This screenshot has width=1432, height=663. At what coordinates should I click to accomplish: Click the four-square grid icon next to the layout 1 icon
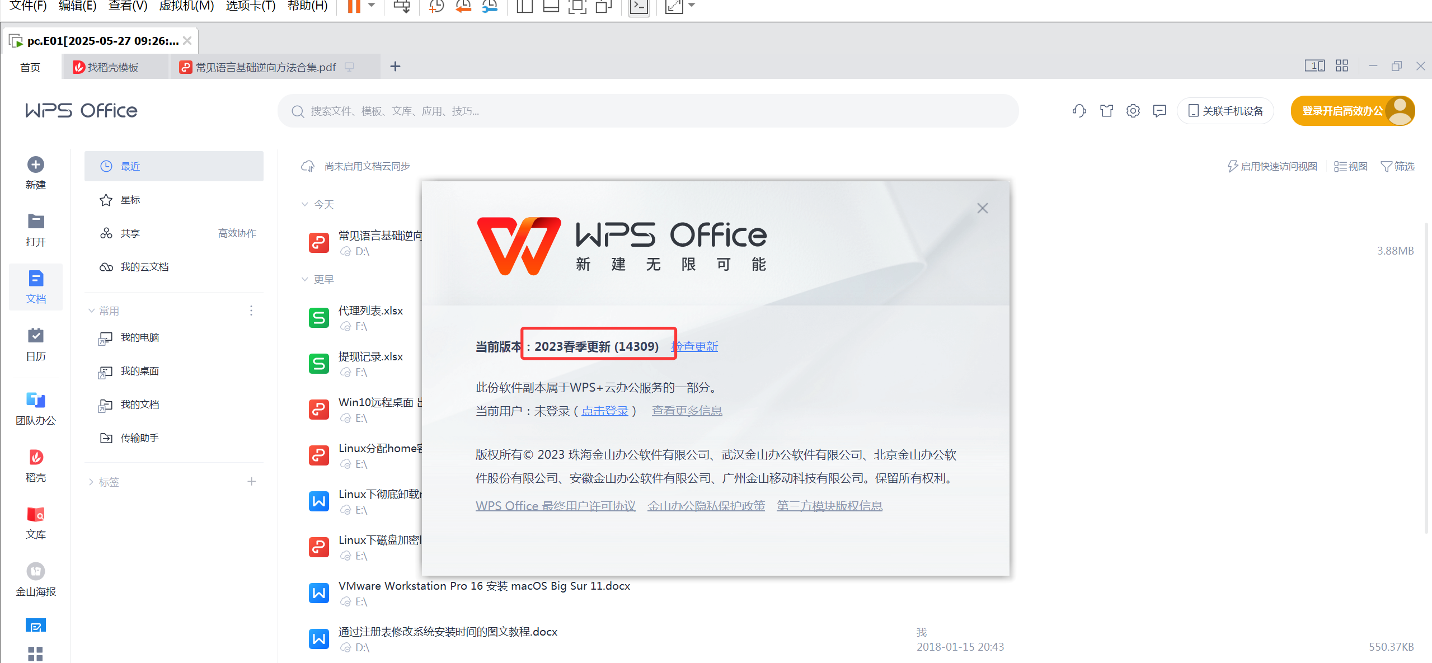(1342, 66)
